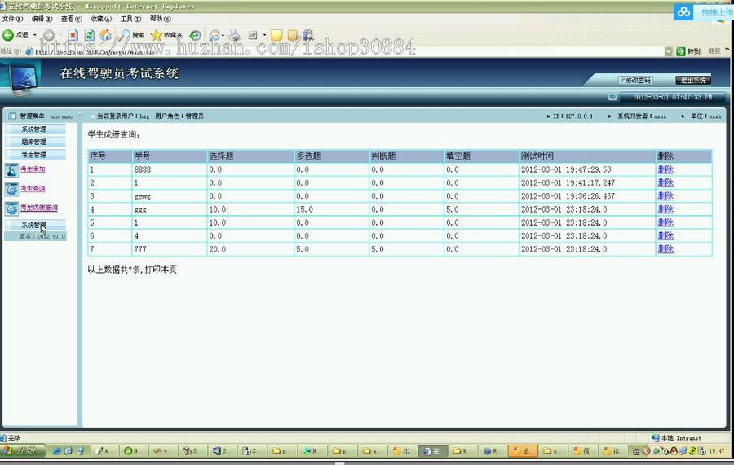Open the 收藏(A) menu in the menu bar

point(101,19)
